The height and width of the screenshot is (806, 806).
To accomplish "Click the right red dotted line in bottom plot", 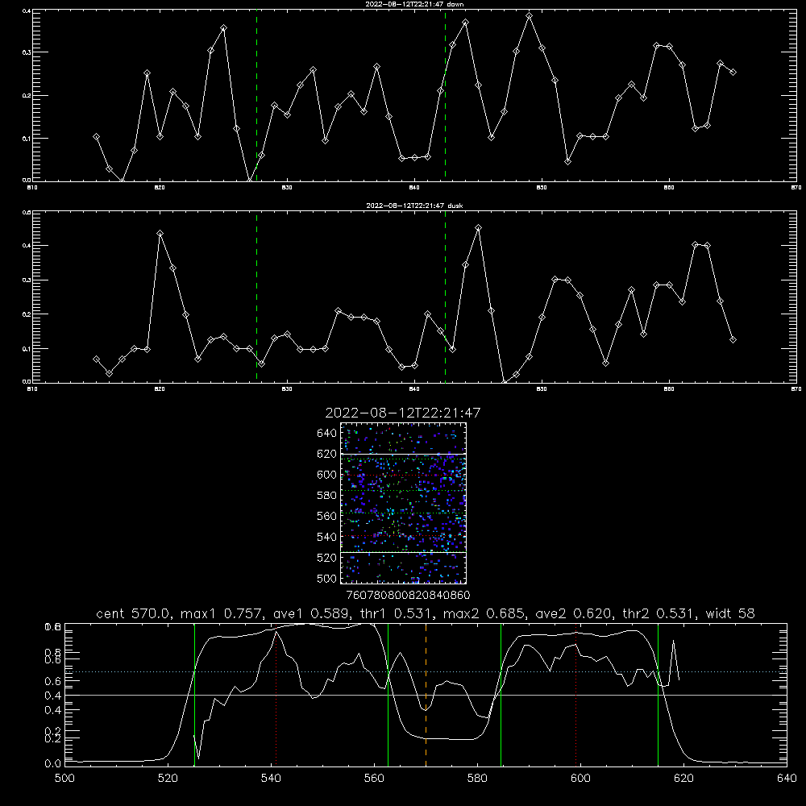I will (x=575, y=695).
